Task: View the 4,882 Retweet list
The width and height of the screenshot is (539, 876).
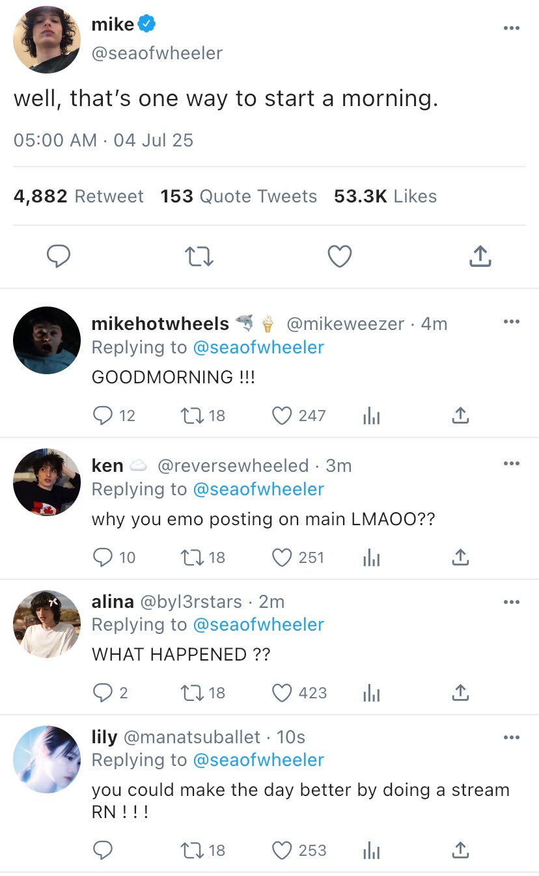Action: tap(79, 197)
